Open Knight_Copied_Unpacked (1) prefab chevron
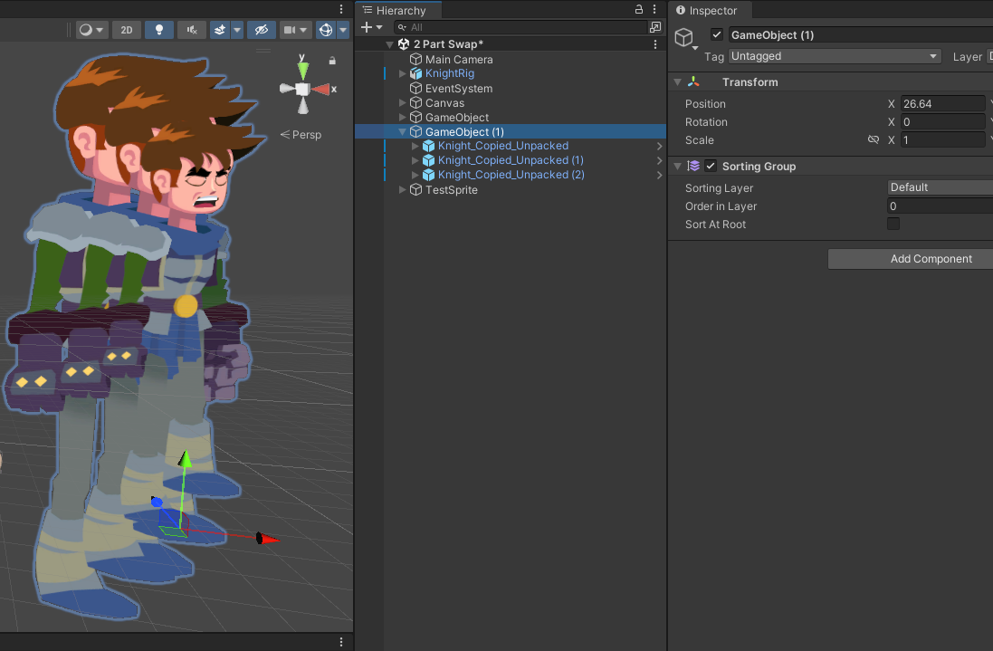 [x=659, y=161]
